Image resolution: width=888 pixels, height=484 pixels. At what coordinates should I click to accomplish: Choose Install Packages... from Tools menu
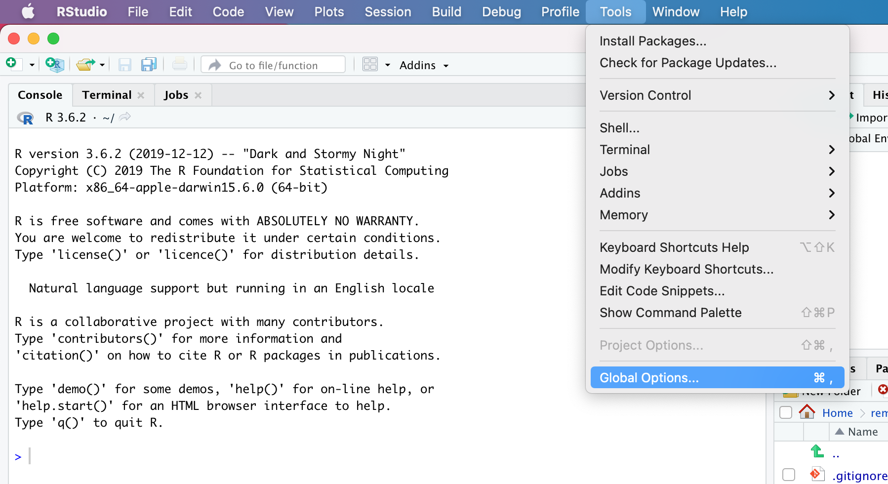tap(717, 41)
